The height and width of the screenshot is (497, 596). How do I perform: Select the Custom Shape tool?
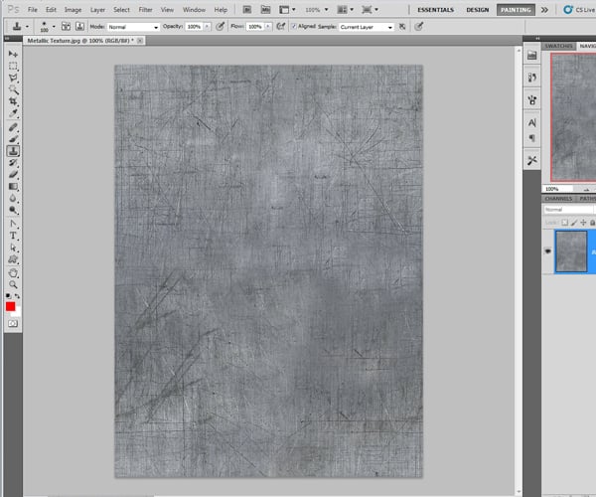pos(13,259)
